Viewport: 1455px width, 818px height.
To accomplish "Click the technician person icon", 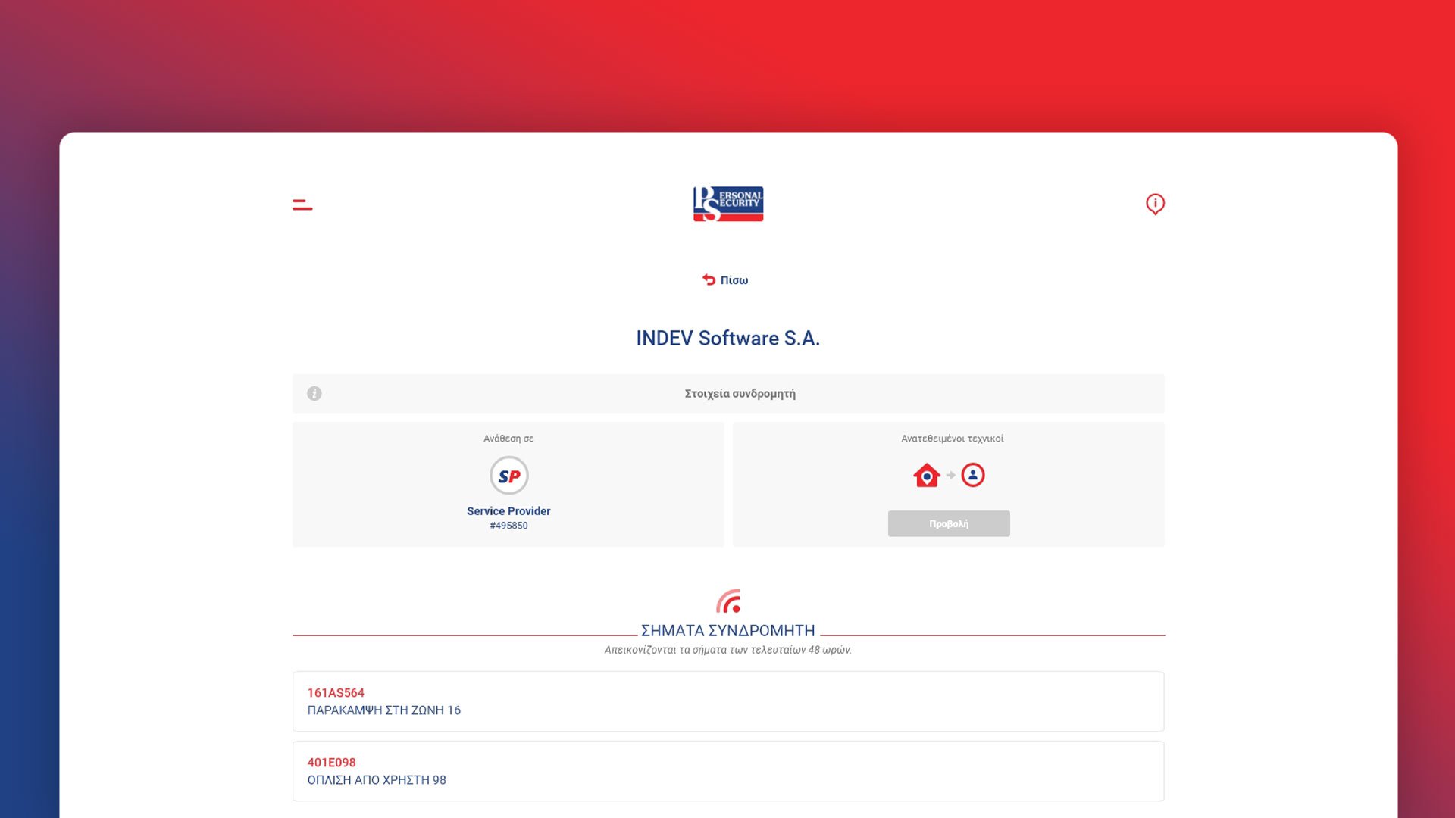I will click(x=973, y=475).
